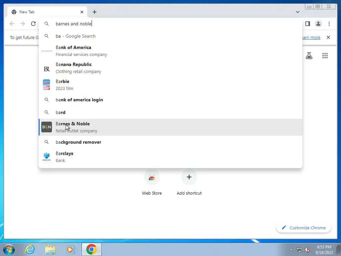Open the tab search dropdown arrow
Viewport: 341px width, 256px height.
pos(297,12)
